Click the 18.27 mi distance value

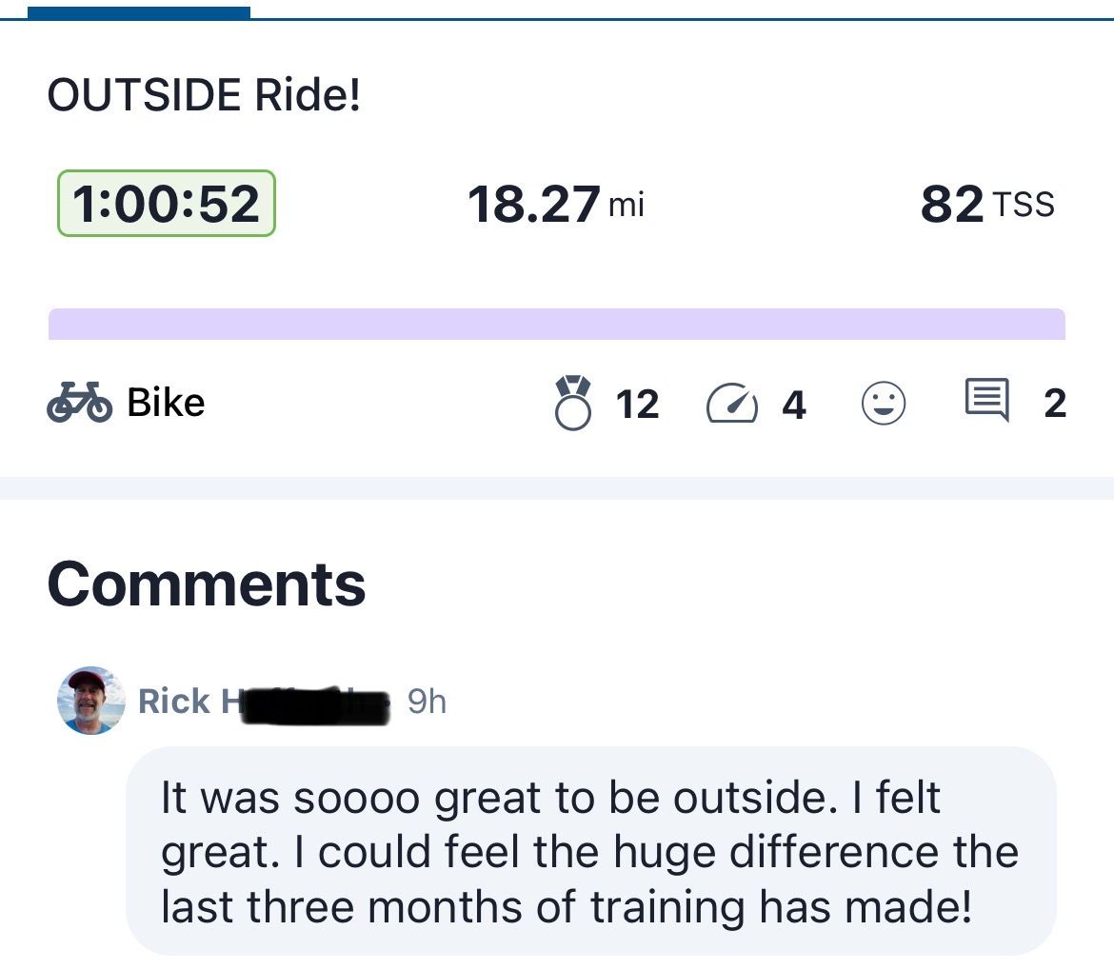pos(556,205)
